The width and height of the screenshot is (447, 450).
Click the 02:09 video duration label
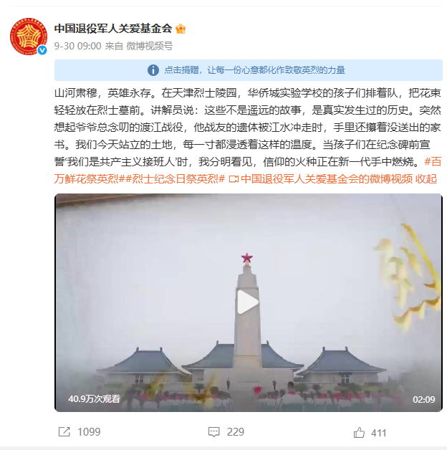point(424,399)
